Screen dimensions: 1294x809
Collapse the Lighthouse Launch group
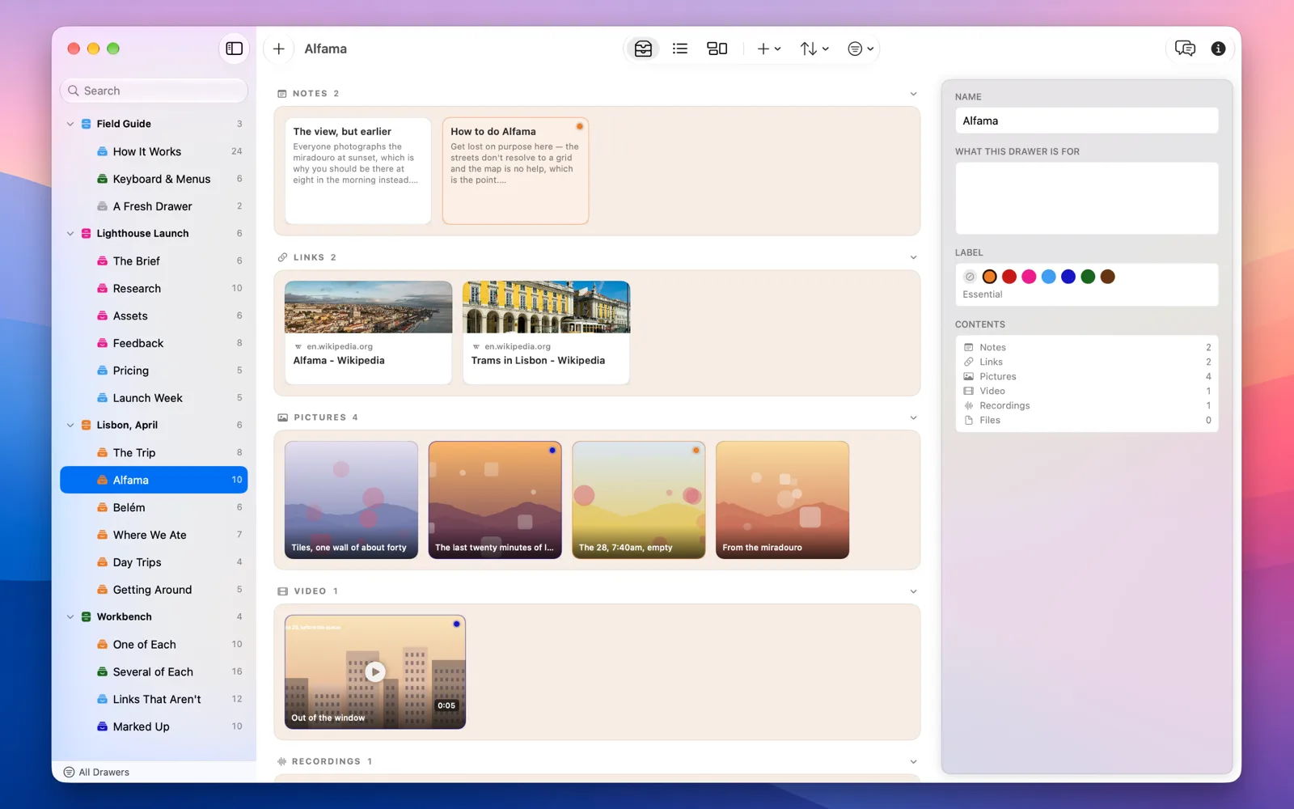70,233
